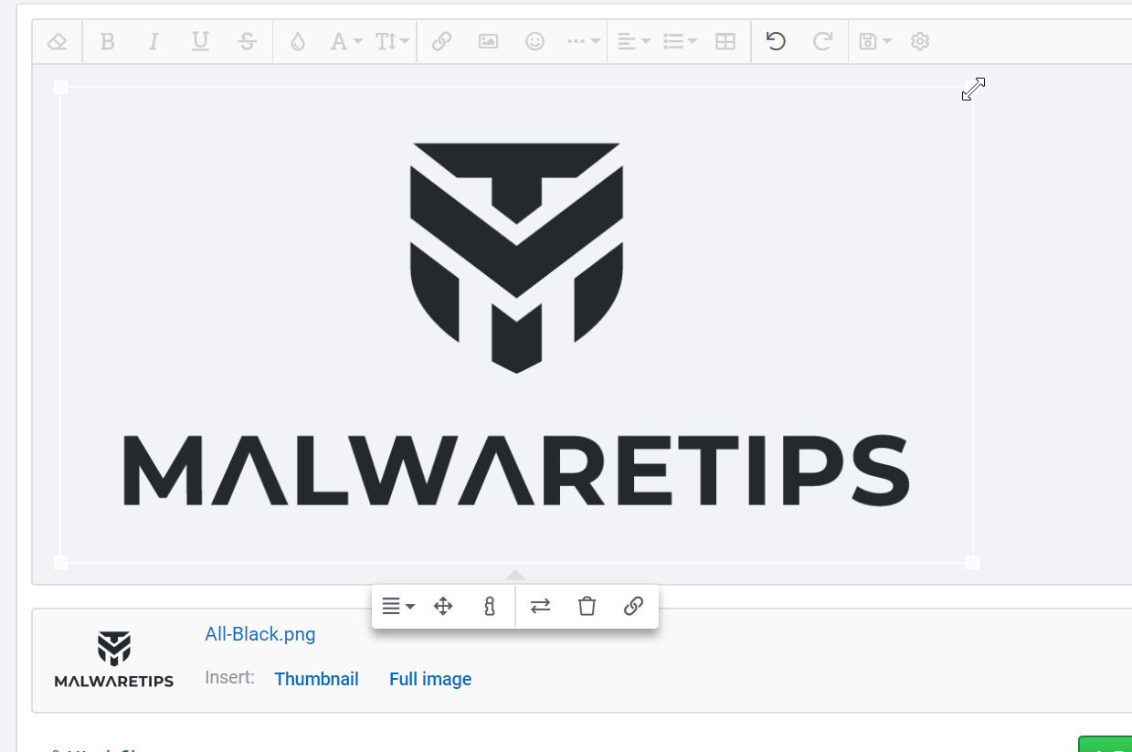Click the Remove formatting eraser icon
This screenshot has height=752, width=1132.
pos(58,42)
